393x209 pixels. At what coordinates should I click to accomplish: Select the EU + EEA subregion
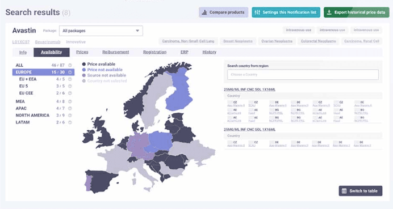pyautogui.click(x=43, y=79)
